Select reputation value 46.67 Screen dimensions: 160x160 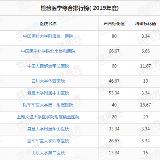[x=114, y=81]
